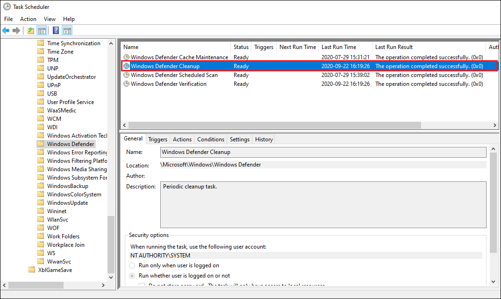Click the folder icon next to USB
Screen dimensions: 501x299
[41, 93]
